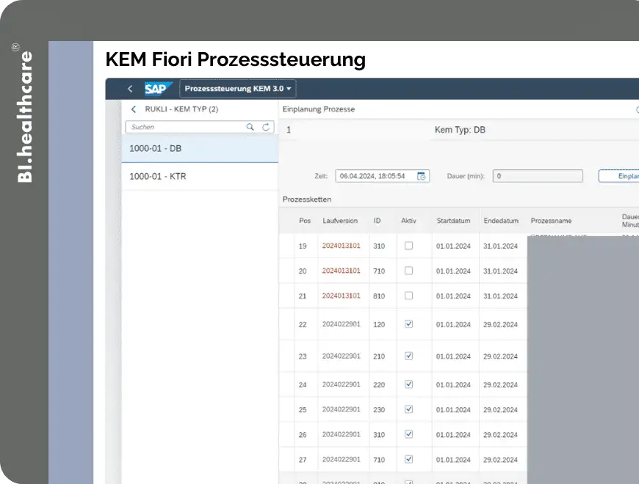Click Endedatum 31.01.2024 in row 19
The height and width of the screenshot is (484, 639).
tap(500, 246)
